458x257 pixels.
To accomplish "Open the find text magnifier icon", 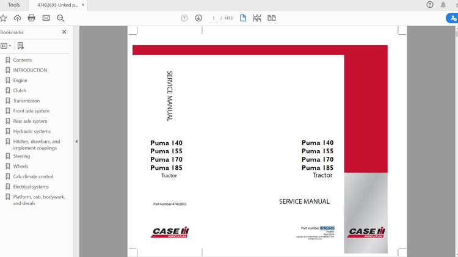I will point(60,18).
